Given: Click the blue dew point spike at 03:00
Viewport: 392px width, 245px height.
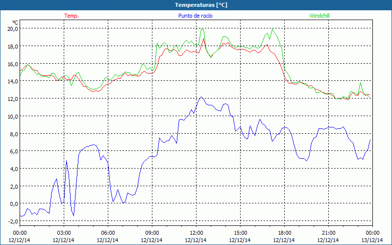Looking at the screenshot, I should (x=66, y=161).
